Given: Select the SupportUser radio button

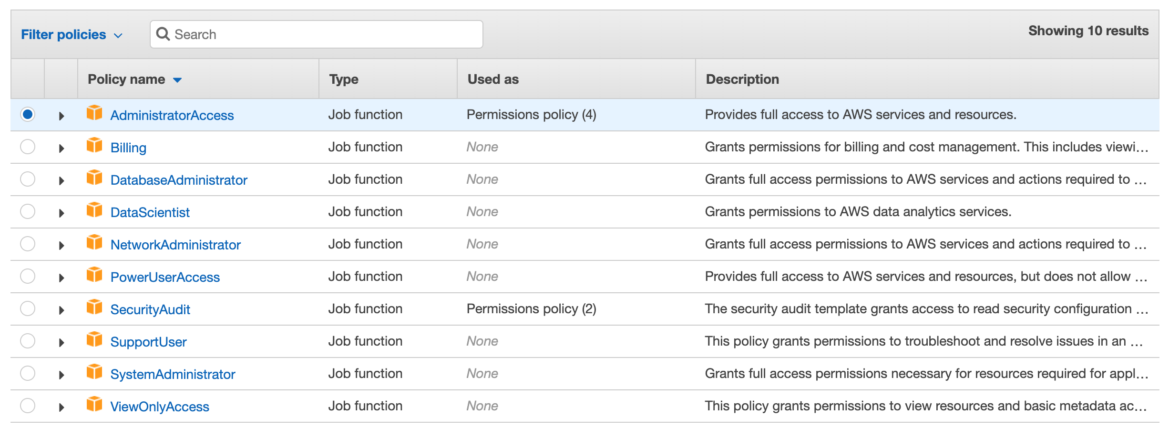Looking at the screenshot, I should pos(28,341).
